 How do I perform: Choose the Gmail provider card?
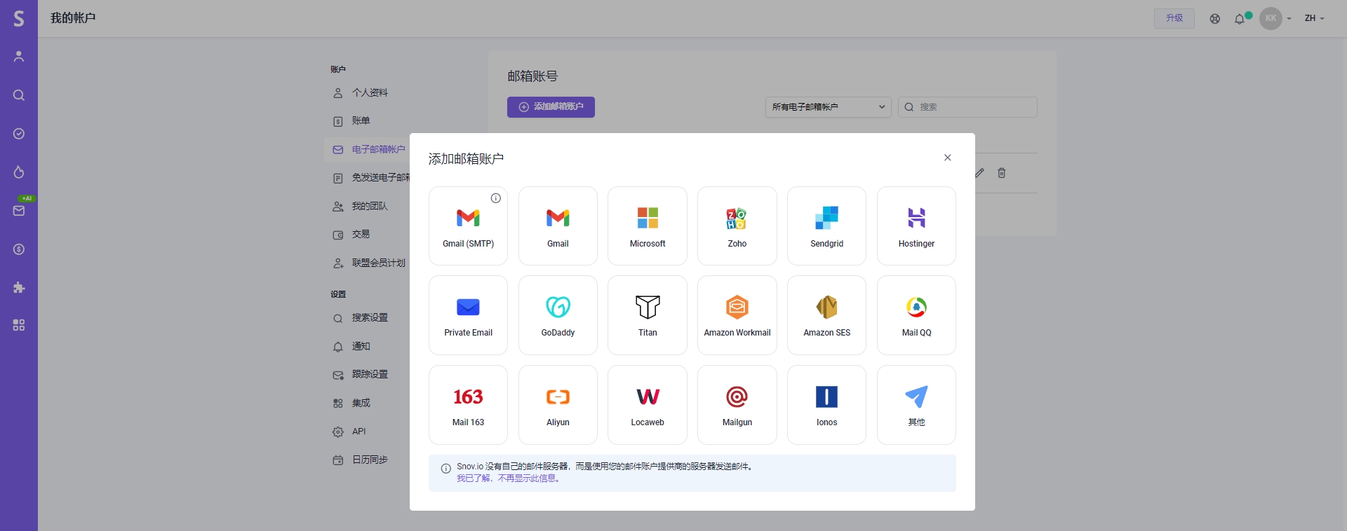pos(558,226)
